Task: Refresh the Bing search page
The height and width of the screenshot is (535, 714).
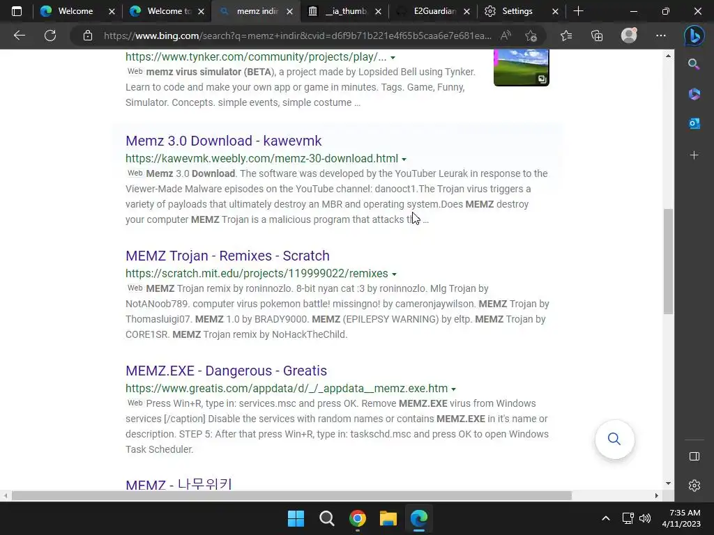Action: (x=50, y=36)
